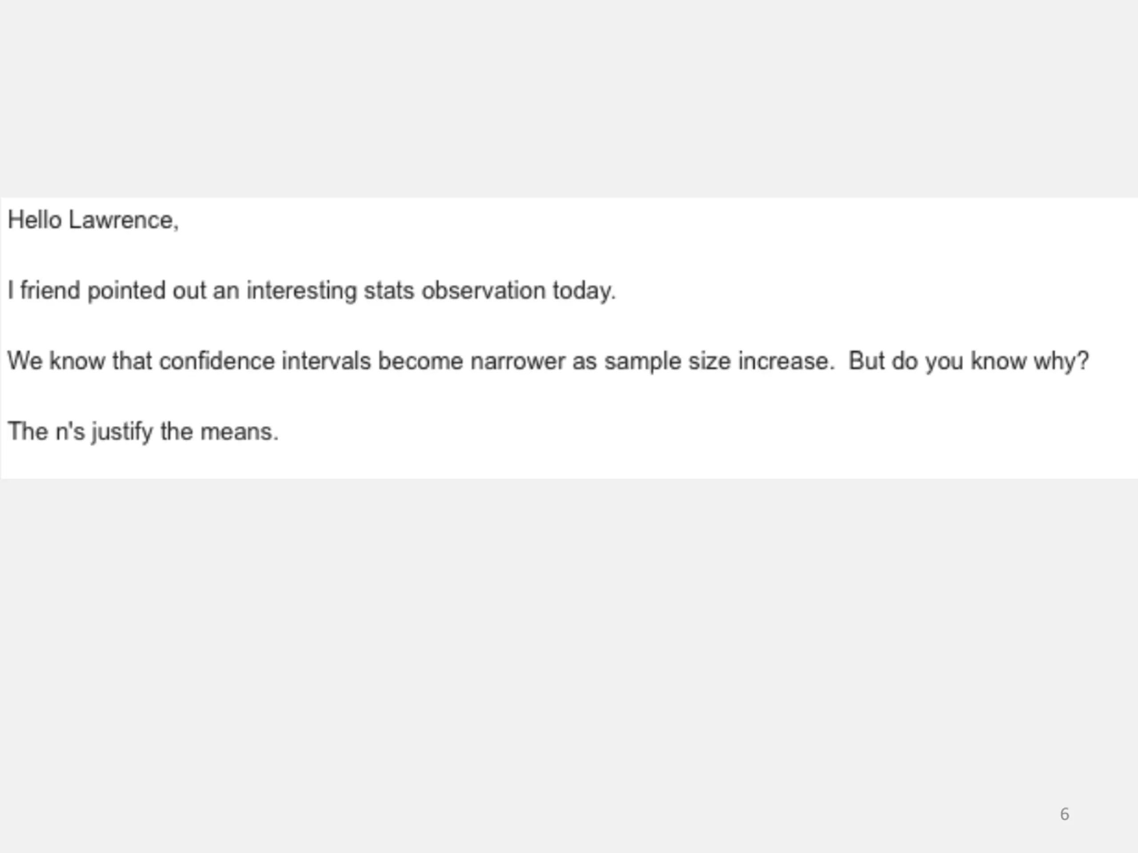Click the word 'interesting' in the message

coord(301,291)
